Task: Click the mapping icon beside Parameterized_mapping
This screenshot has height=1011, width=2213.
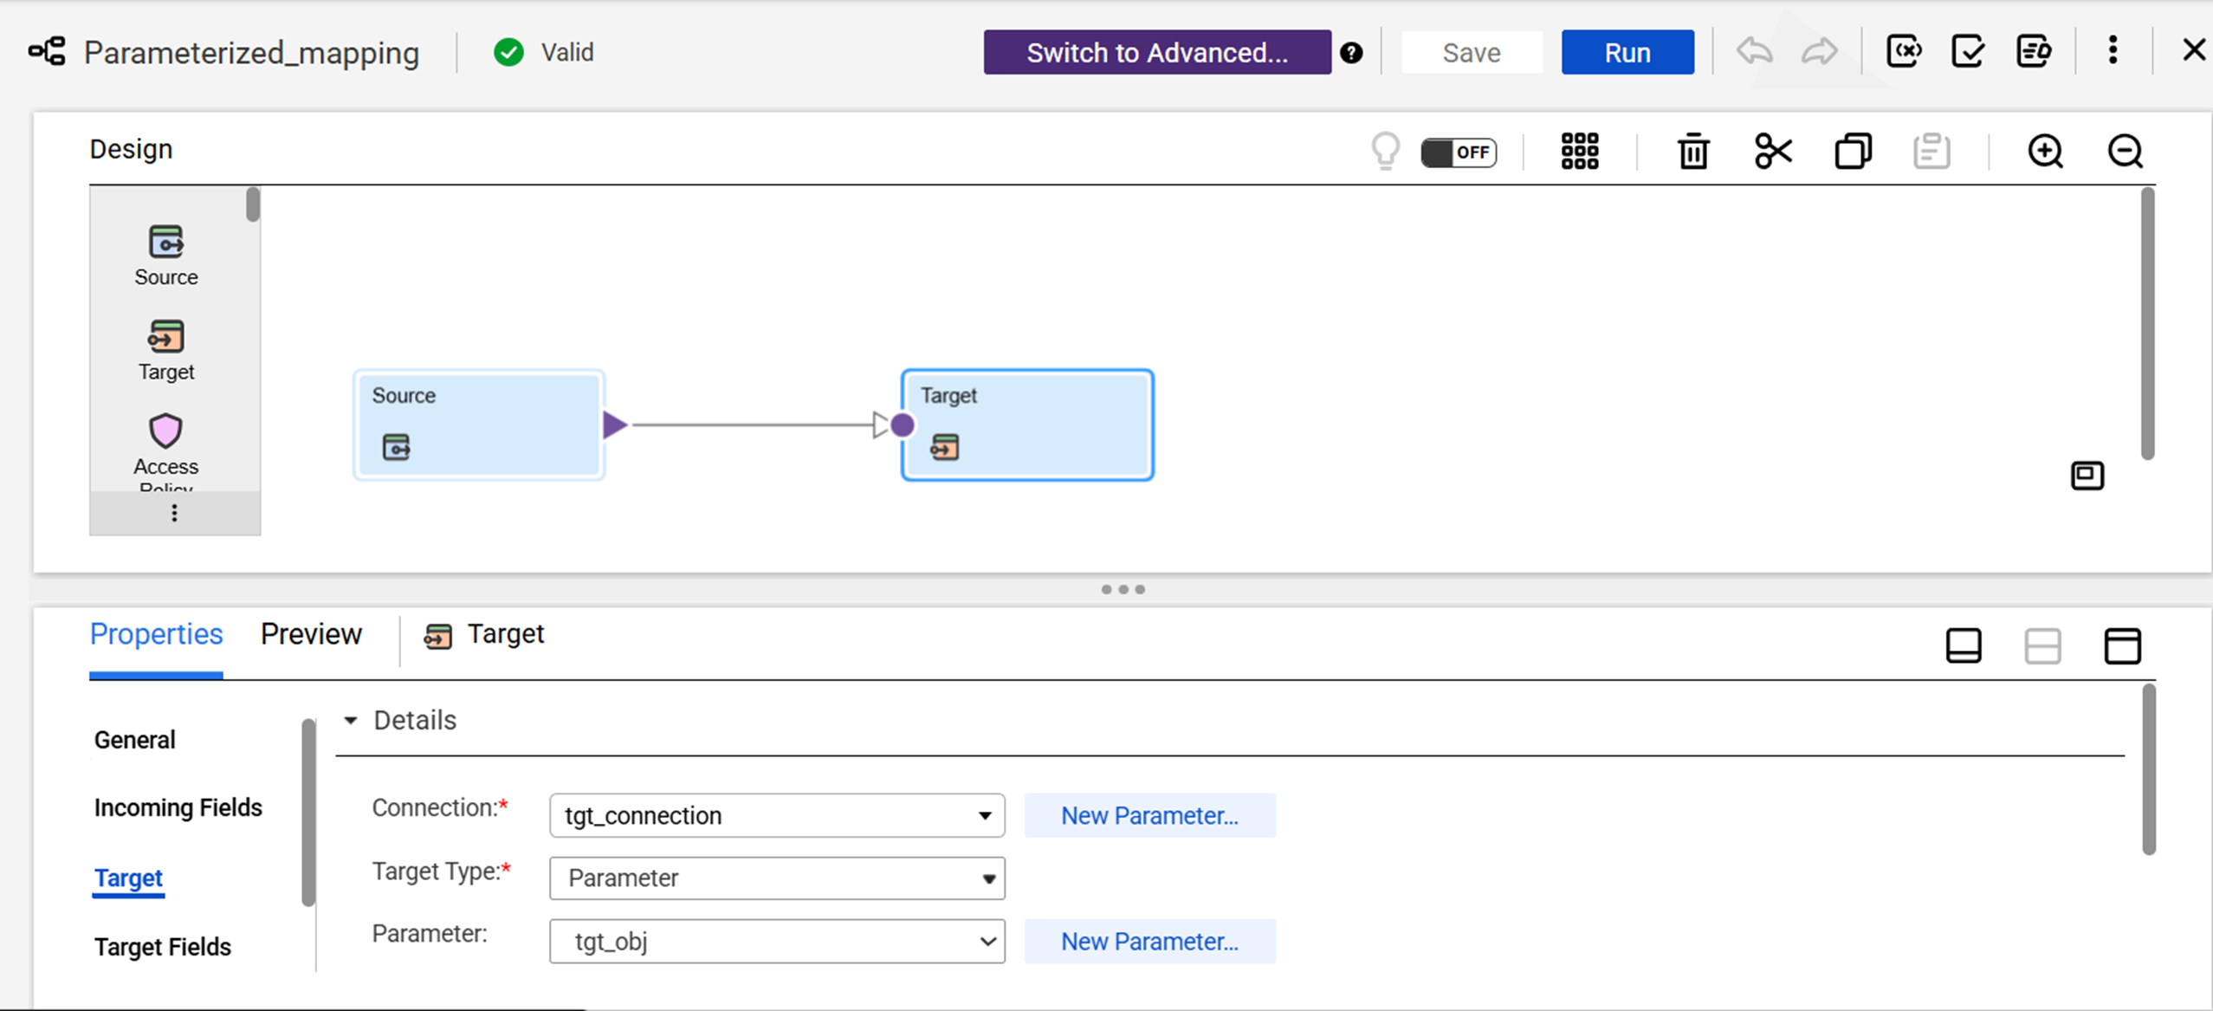Action: point(47,52)
